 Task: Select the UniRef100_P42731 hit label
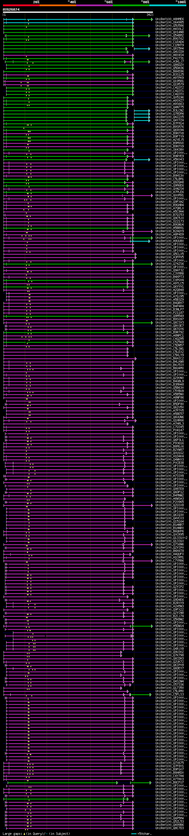click(170, 58)
